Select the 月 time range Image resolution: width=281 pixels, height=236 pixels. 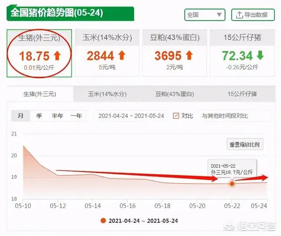coord(21,116)
